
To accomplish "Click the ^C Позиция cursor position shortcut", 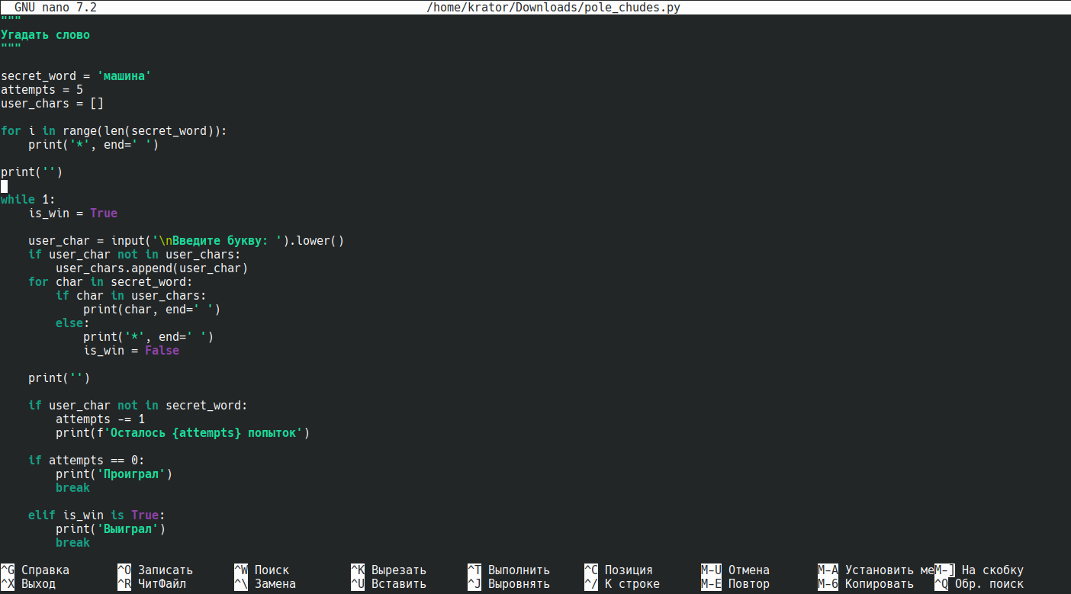I will [x=619, y=570].
